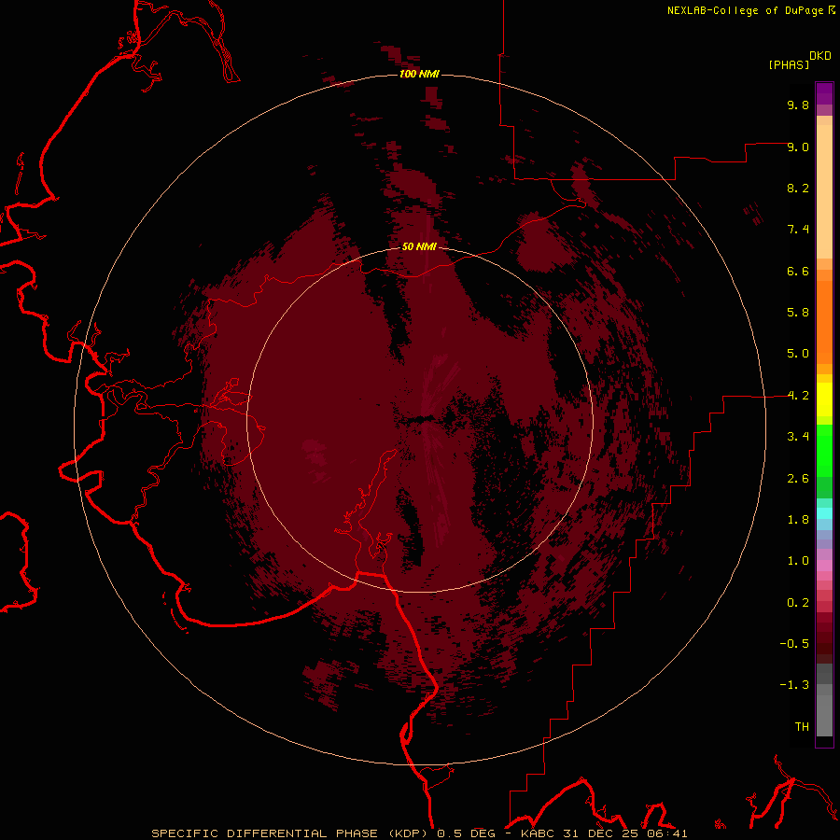Screen dimensions: 840x840
Task: Click the [PHAS] units label
Action: tap(789, 64)
